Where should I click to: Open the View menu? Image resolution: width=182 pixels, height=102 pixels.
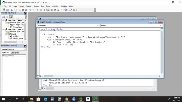(x=15, y=6)
